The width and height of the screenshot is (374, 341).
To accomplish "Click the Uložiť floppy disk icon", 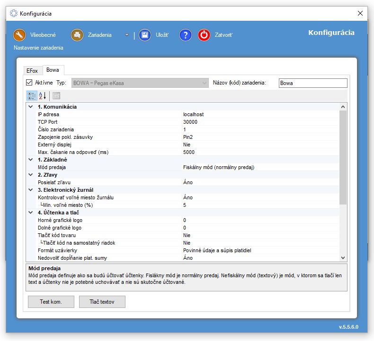I will tap(144, 35).
